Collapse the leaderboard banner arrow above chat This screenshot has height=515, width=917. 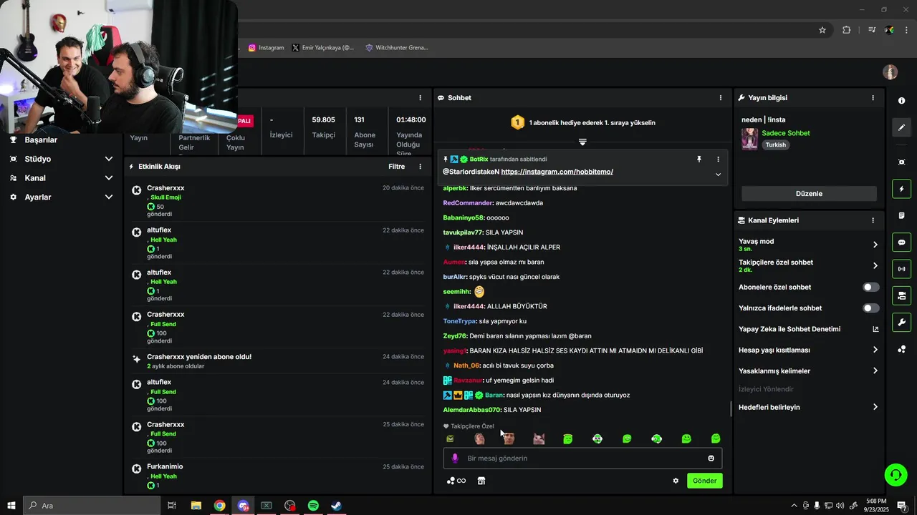pos(582,142)
